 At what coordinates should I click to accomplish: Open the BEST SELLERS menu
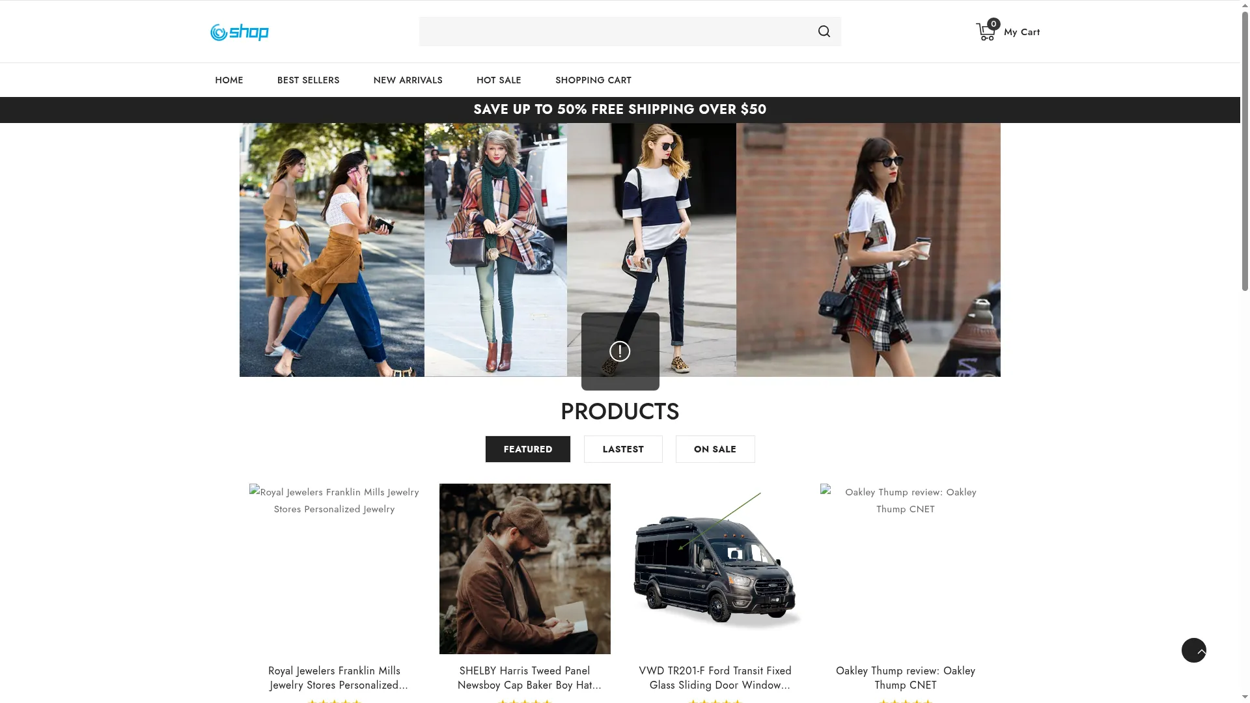pyautogui.click(x=308, y=80)
